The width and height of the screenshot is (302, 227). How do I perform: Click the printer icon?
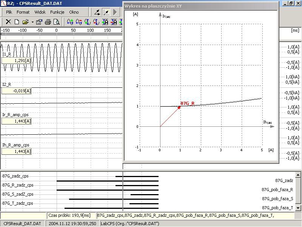[48, 22]
